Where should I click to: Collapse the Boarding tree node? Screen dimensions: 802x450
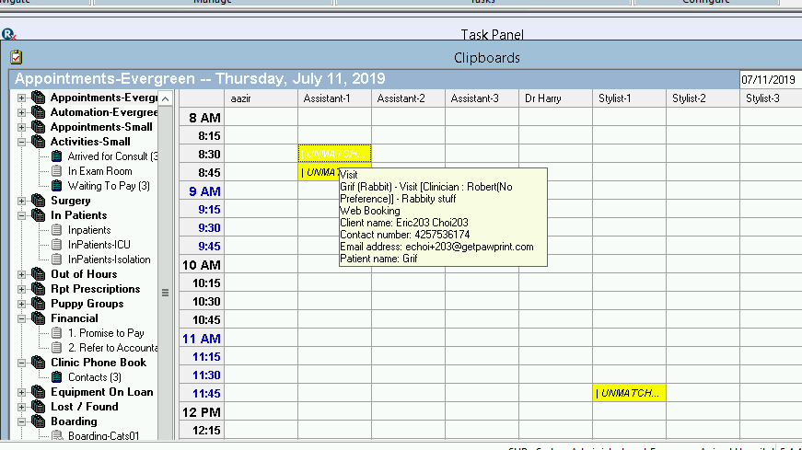21,421
